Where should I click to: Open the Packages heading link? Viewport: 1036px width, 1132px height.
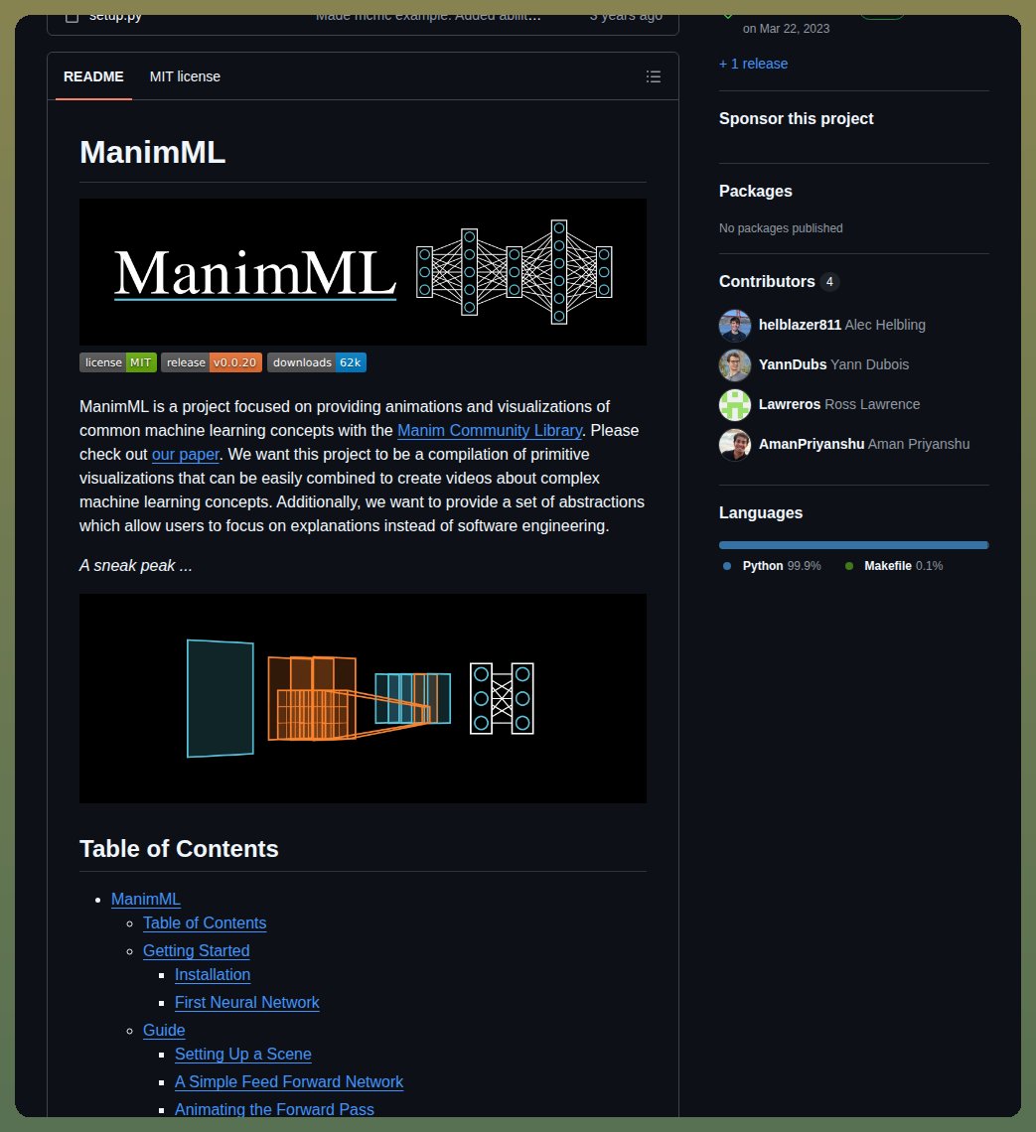pyautogui.click(x=755, y=192)
